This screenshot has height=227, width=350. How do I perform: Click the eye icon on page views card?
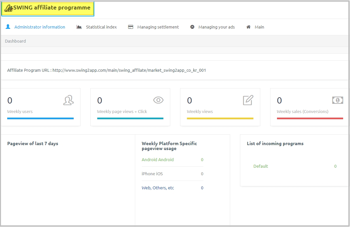158,100
